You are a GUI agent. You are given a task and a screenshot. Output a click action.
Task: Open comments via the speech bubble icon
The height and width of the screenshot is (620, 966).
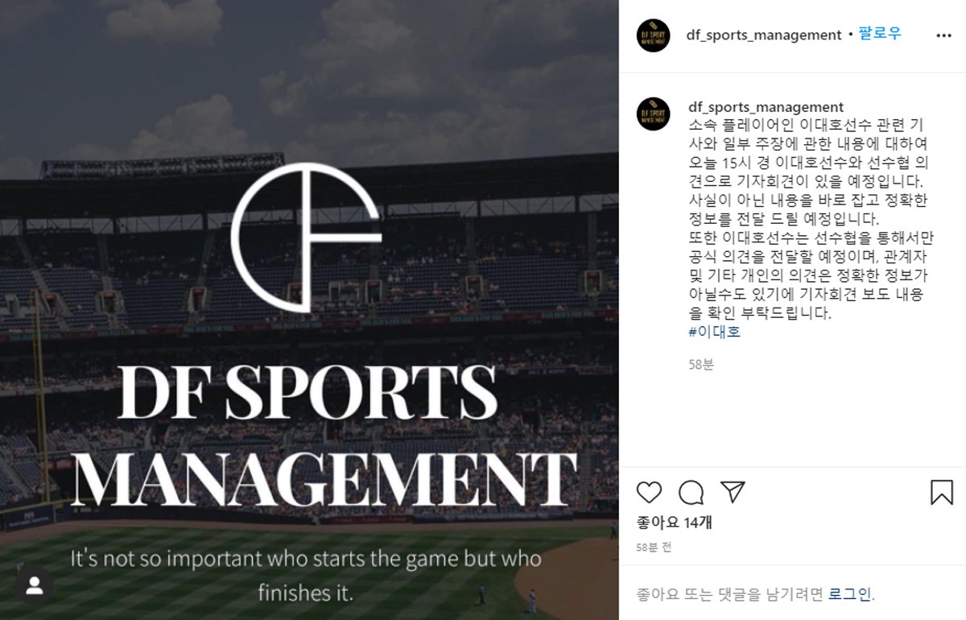click(691, 492)
